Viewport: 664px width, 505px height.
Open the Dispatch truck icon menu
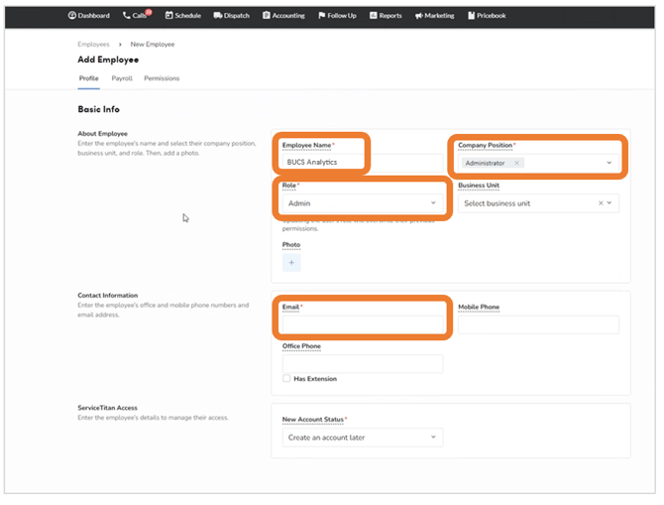232,16
